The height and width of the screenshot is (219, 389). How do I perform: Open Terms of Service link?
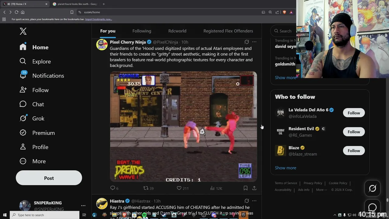[x=286, y=183]
